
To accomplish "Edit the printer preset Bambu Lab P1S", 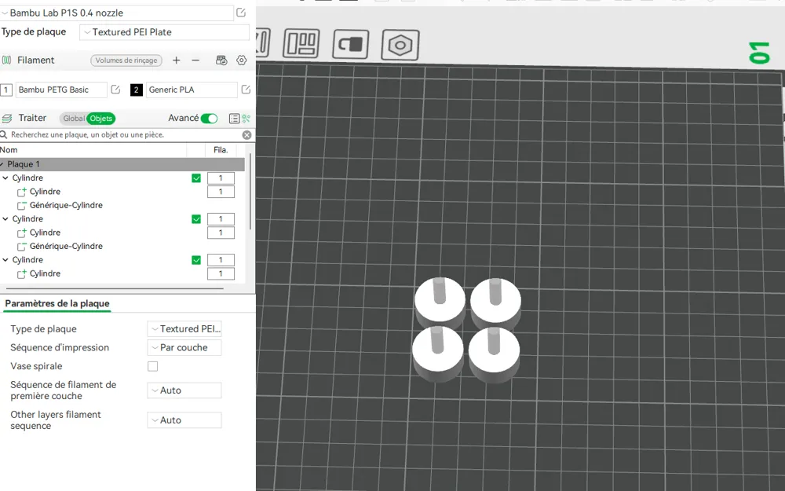I will (x=241, y=13).
